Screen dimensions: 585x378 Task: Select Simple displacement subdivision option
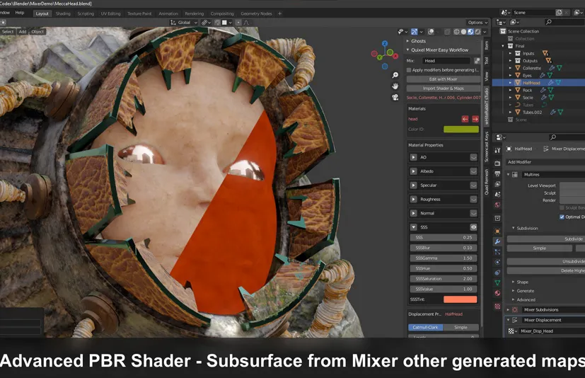tap(461, 327)
